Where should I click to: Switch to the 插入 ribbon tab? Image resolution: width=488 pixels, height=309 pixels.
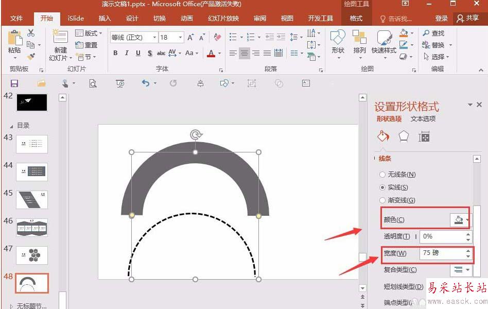105,19
